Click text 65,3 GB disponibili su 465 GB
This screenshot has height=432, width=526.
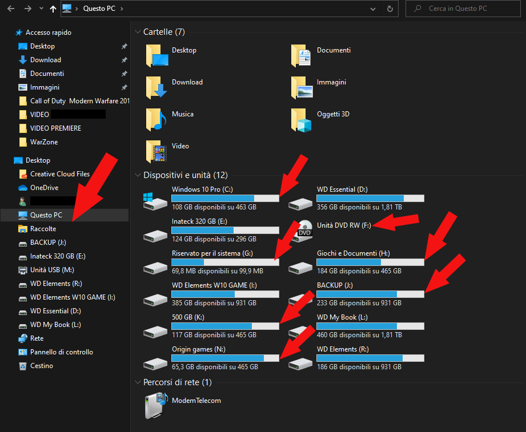point(215,367)
